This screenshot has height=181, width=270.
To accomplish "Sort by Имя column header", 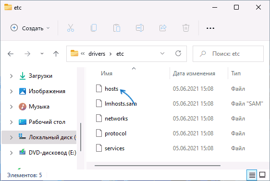I will [107, 73].
